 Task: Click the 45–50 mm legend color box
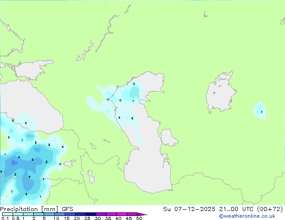(132, 214)
